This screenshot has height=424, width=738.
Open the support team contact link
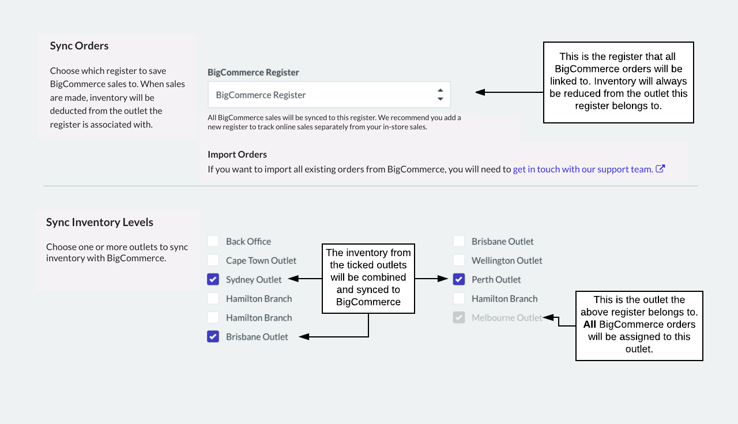pos(582,170)
